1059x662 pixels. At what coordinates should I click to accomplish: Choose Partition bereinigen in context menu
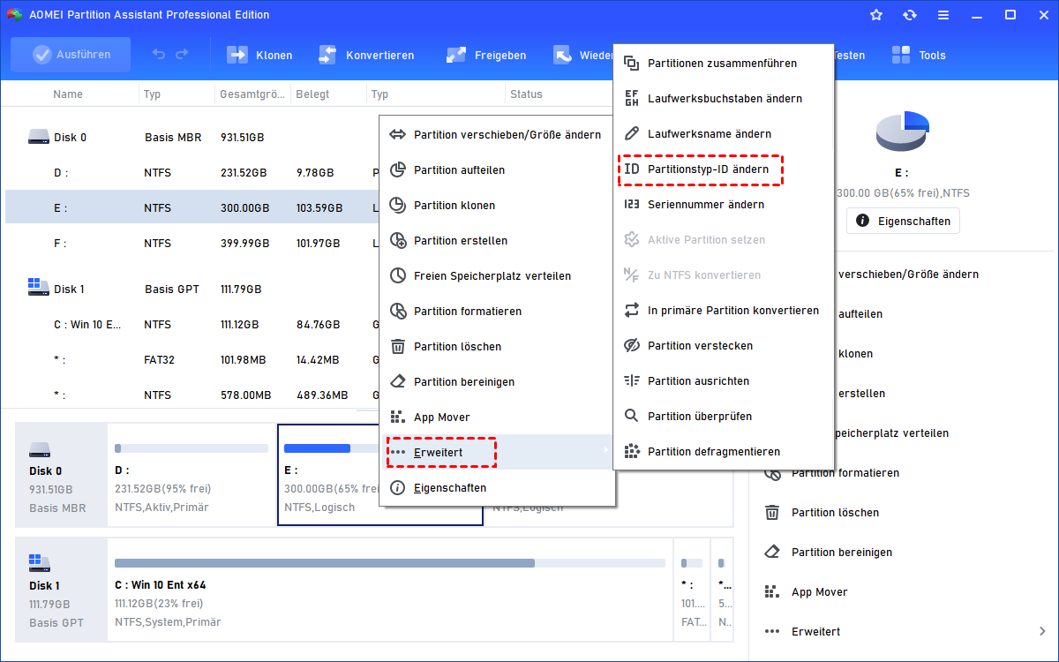[x=496, y=381]
